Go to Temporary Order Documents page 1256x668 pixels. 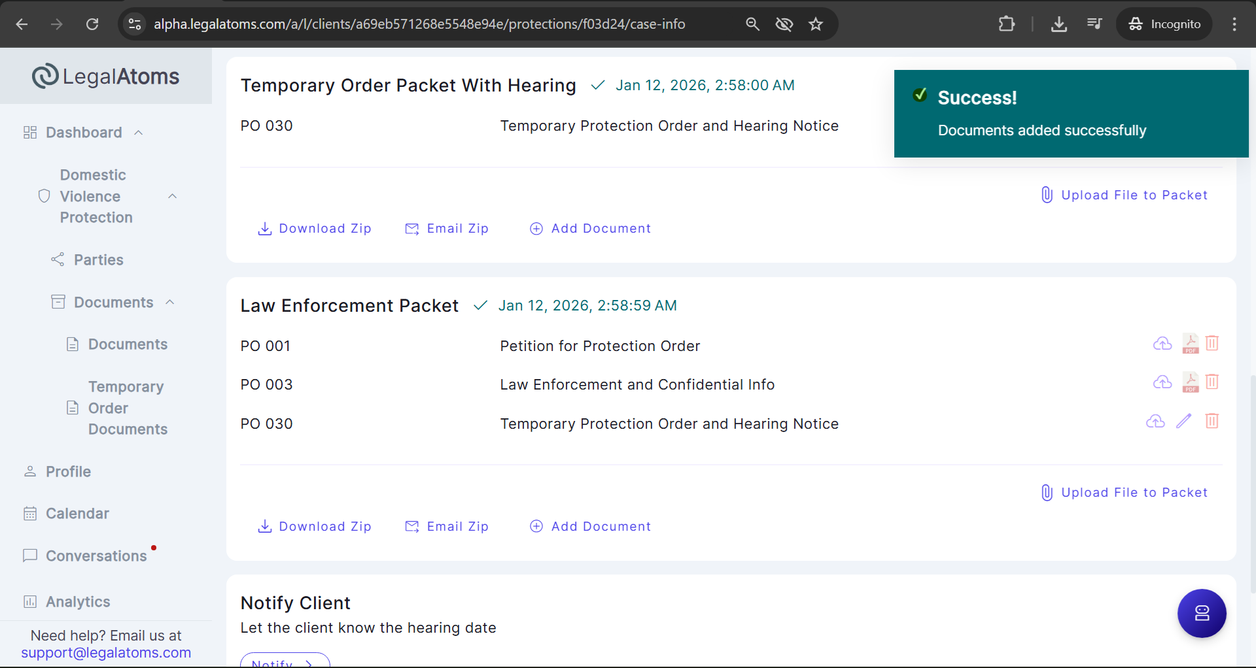pyautogui.click(x=127, y=408)
